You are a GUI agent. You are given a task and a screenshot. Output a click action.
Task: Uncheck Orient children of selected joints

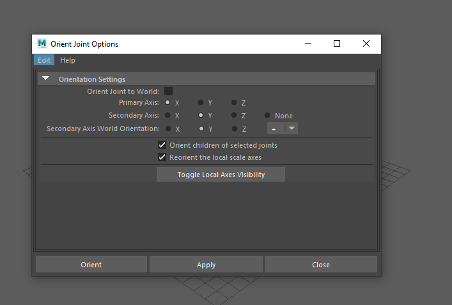tap(162, 145)
